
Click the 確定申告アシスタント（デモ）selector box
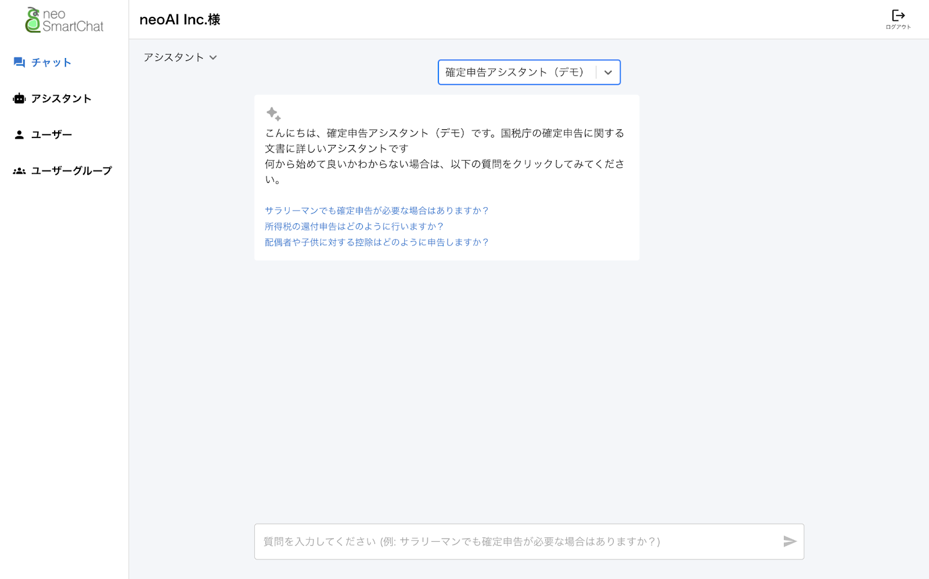click(x=514, y=73)
